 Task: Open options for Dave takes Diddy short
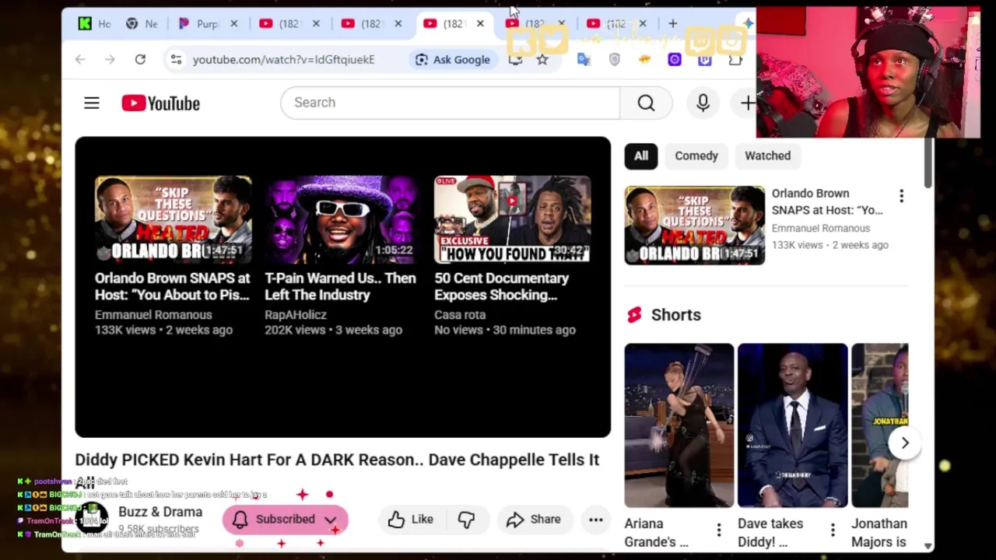(832, 530)
